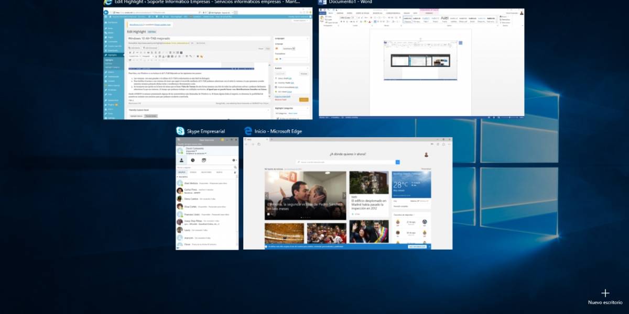Viewport: 629px width, 314px height.
Task: Toggle Bold in the WordPress editor toolbar
Action: pos(131,52)
